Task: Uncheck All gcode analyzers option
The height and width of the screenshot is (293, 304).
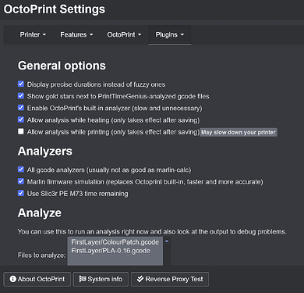Action: coord(21,170)
